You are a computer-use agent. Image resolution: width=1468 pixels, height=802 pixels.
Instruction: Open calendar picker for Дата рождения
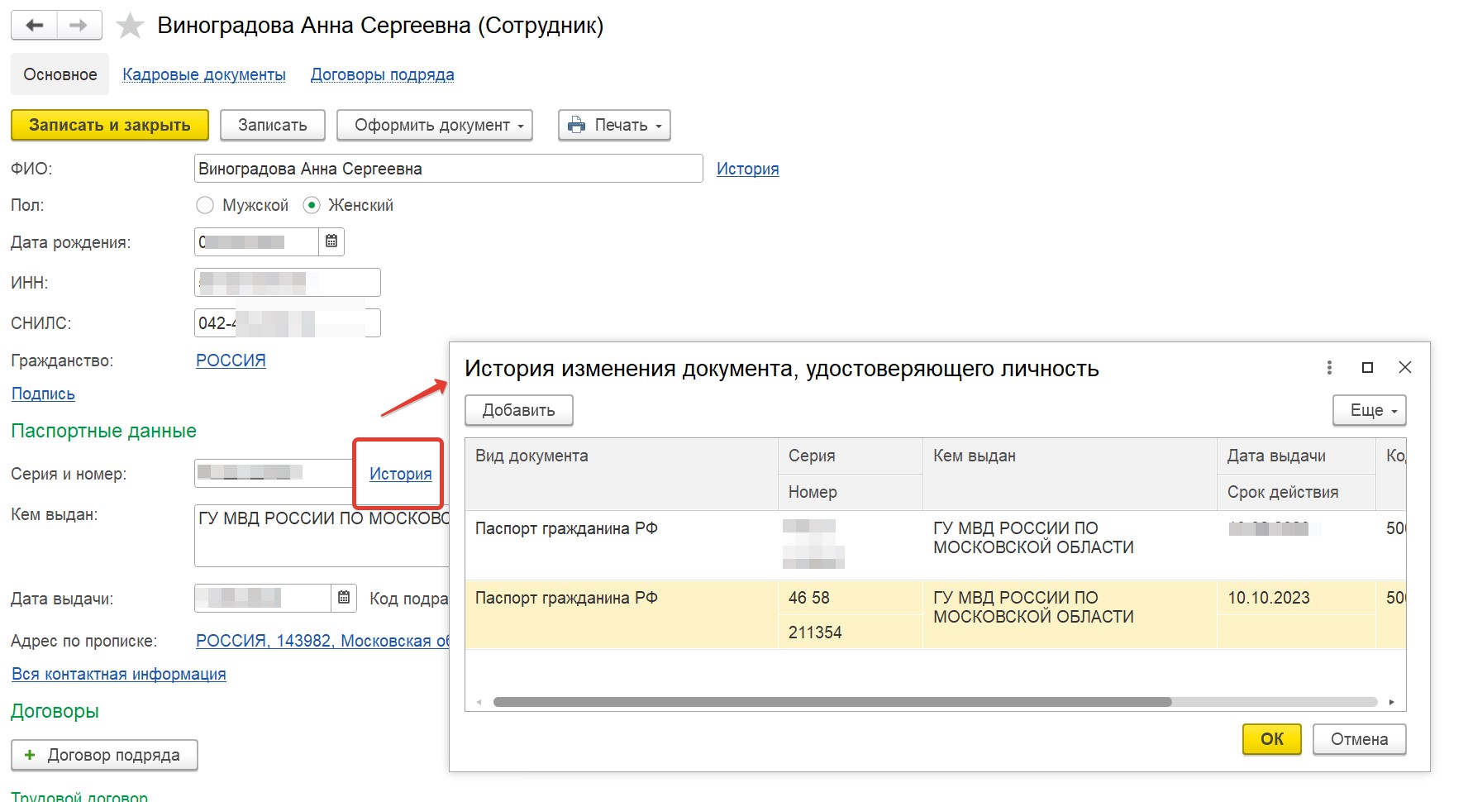(331, 241)
